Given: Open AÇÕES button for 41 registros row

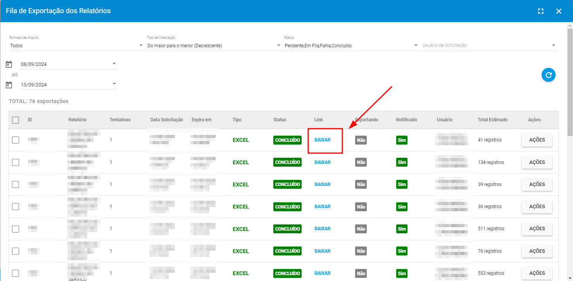Looking at the screenshot, I should [537, 140].
